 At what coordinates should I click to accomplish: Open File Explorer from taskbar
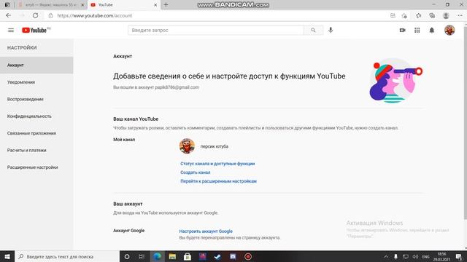point(172,256)
